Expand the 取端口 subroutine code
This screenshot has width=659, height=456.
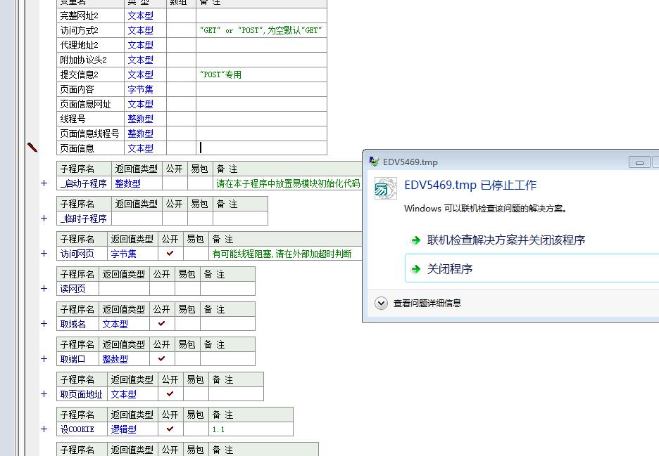[44, 359]
